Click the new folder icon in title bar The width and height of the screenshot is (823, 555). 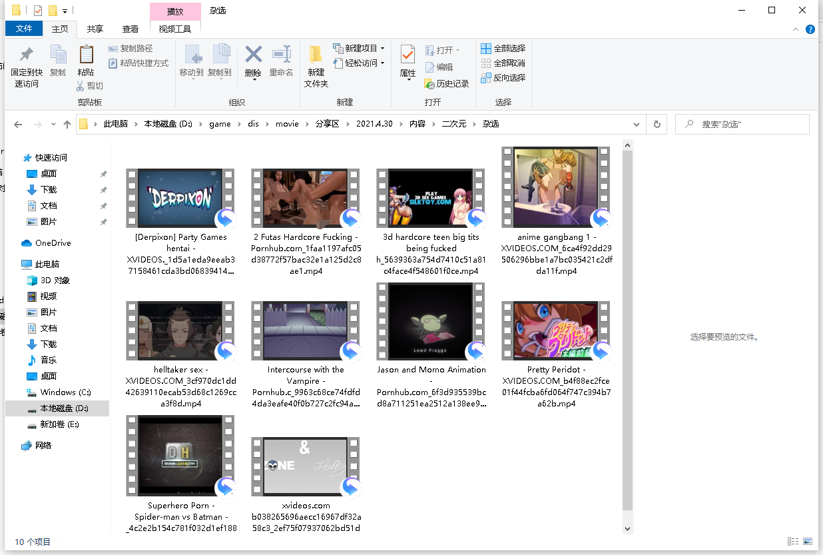[x=53, y=10]
